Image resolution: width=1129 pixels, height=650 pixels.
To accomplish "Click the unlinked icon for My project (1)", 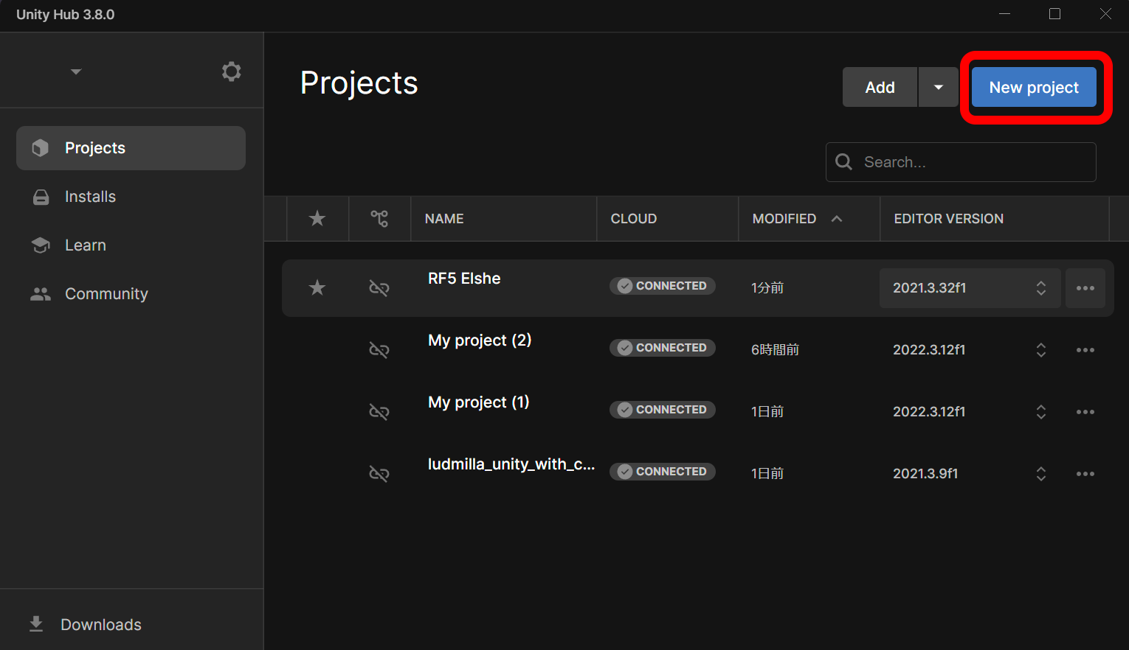I will 379,412.
